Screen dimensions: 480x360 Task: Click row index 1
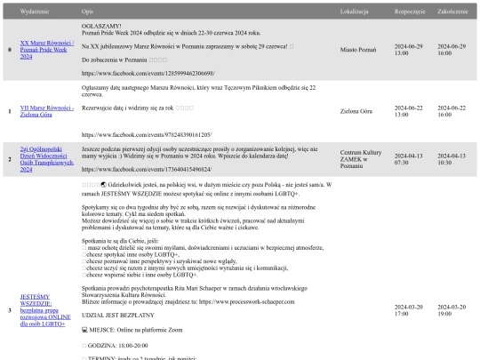click(10, 111)
